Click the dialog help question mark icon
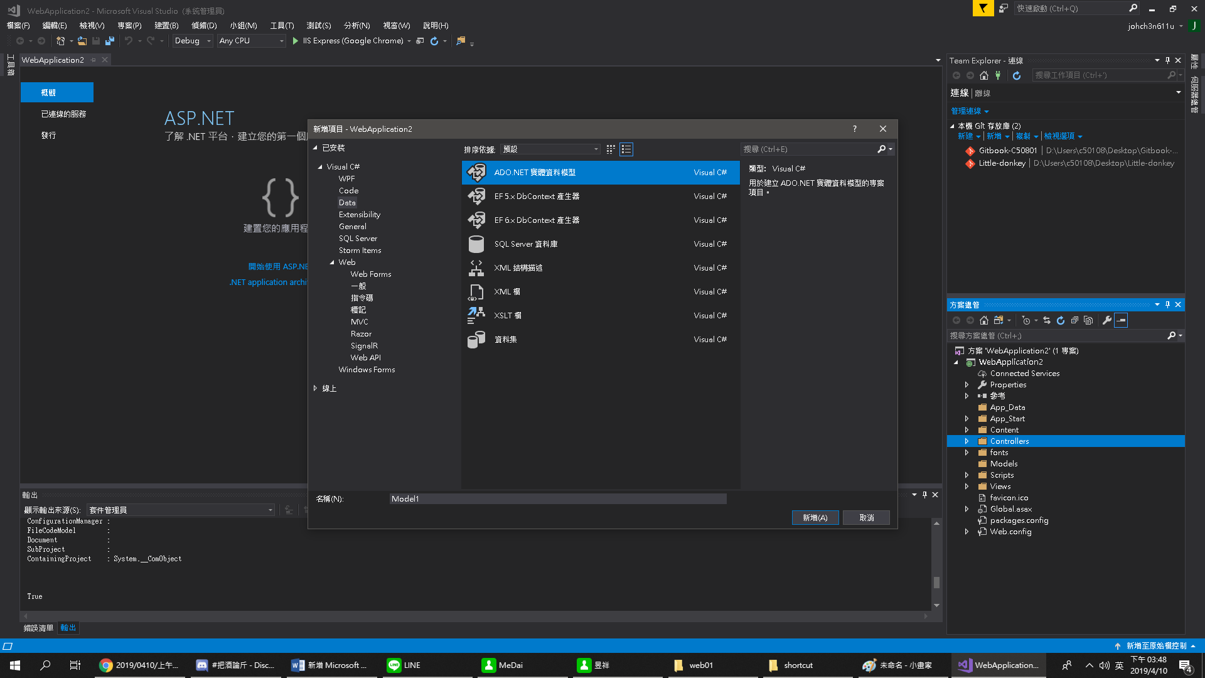 tap(854, 129)
